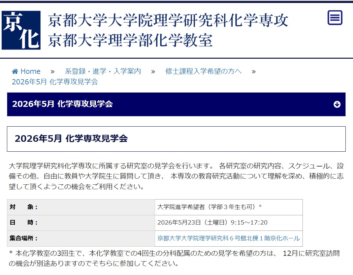Screen dimensions: 353x275
Task: Click the house icon in the breadcrumb
Action: tap(15, 72)
